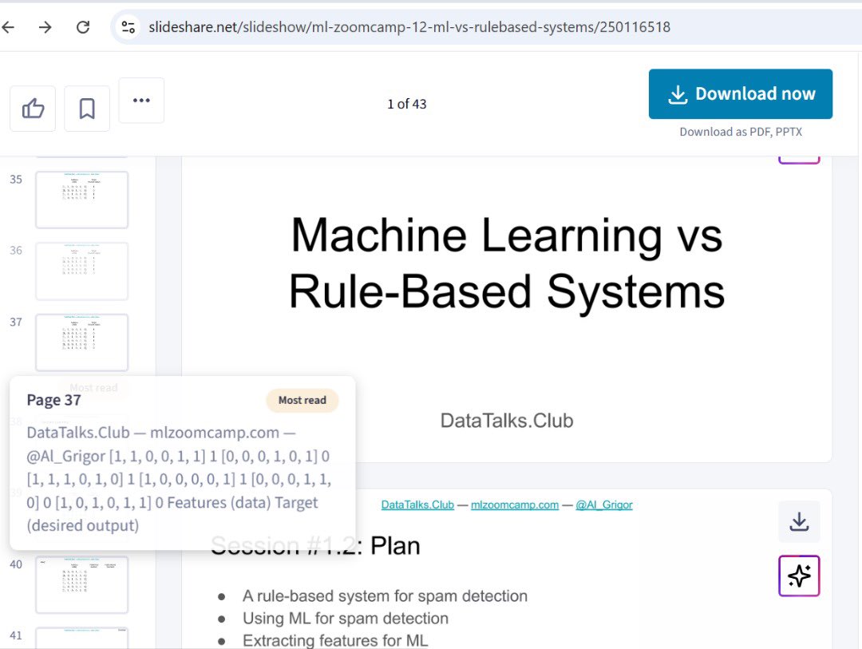Open slide 41 thumbnail

[82, 638]
